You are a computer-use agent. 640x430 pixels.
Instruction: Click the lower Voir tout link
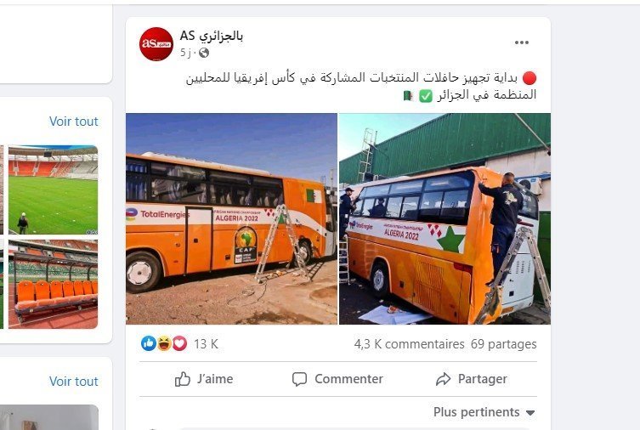(x=74, y=381)
